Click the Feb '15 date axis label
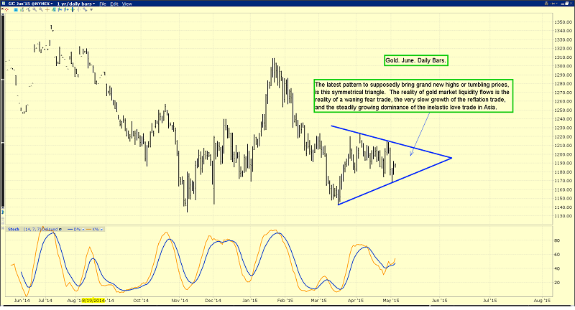Viewport: 575px width, 310px height. [285, 301]
